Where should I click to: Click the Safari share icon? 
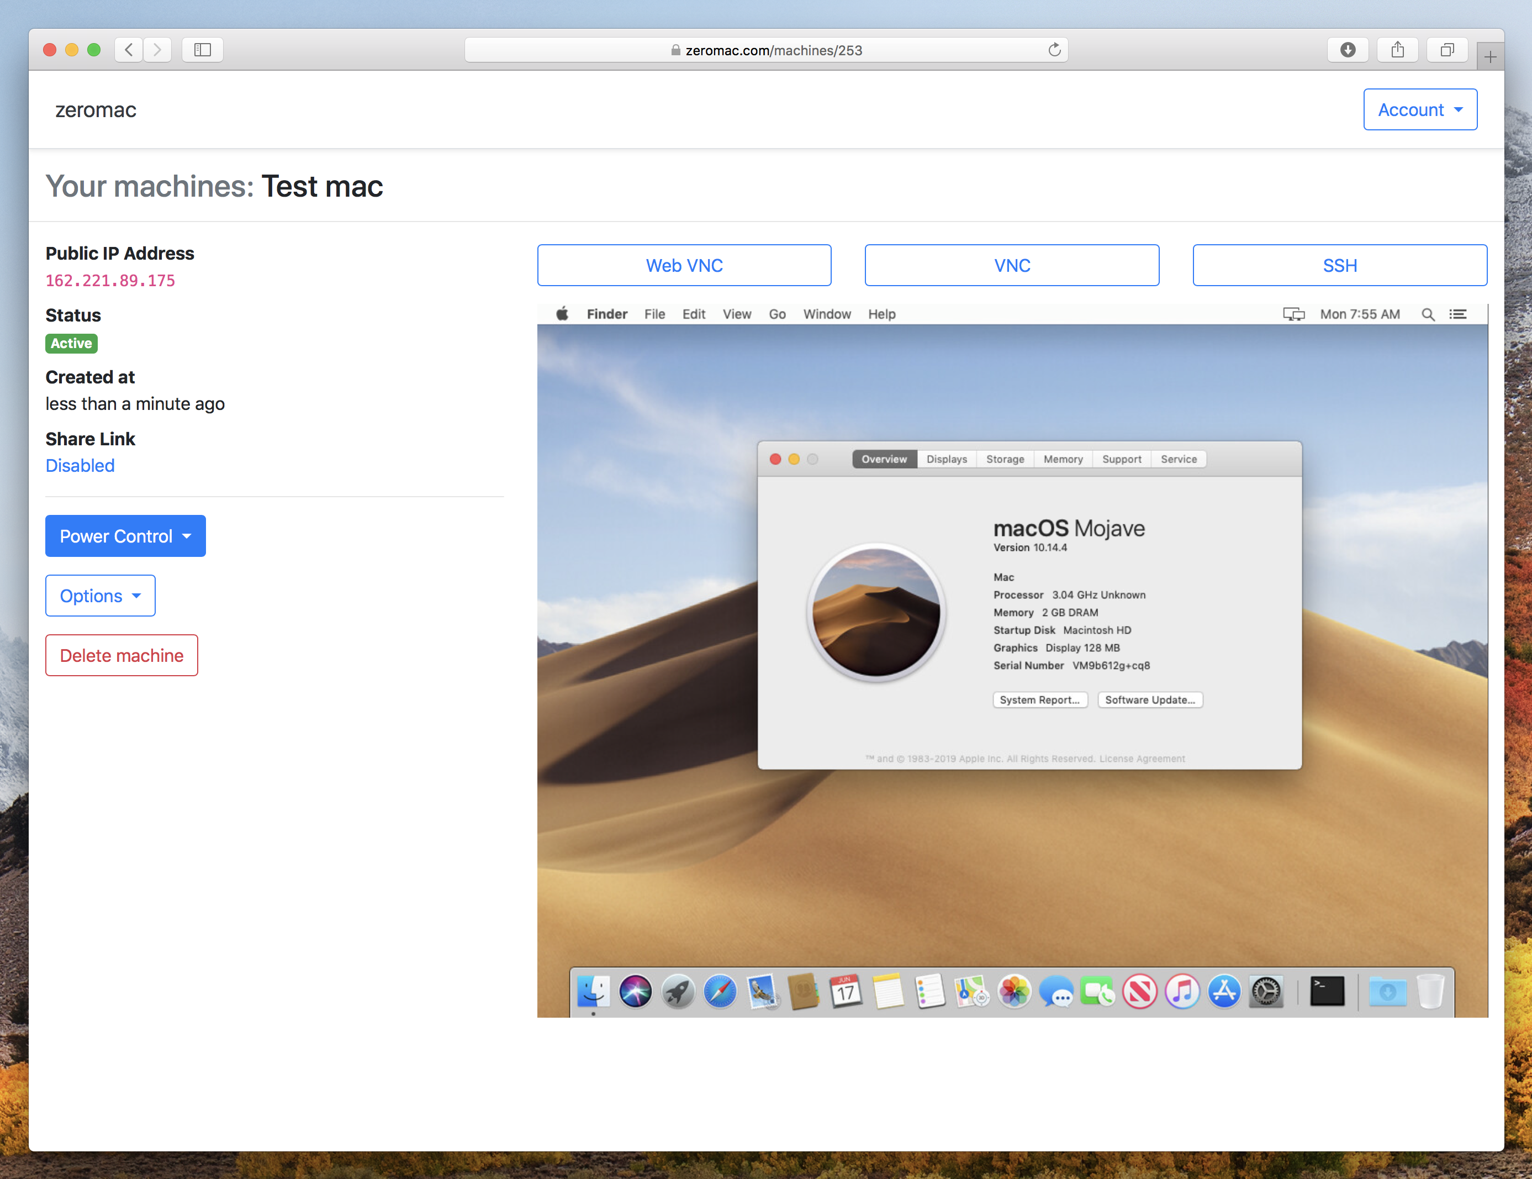click(1397, 50)
